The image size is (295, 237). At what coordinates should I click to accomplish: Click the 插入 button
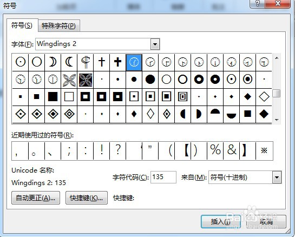[x=220, y=222]
